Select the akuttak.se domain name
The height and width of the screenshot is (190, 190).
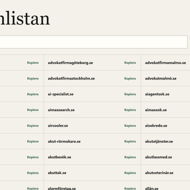click(57, 173)
